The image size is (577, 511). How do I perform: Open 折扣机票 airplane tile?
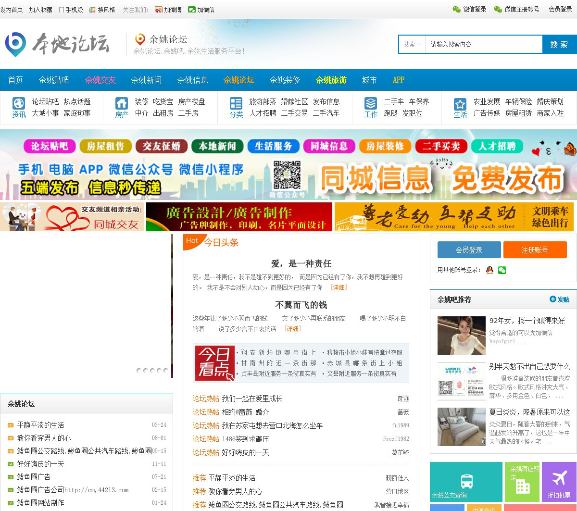(x=559, y=482)
